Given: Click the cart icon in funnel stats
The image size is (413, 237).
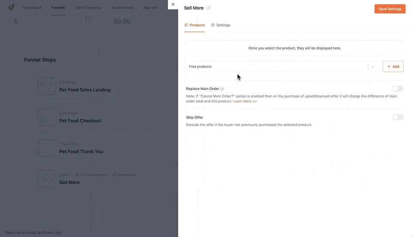Looking at the screenshot, I should click(88, 19).
